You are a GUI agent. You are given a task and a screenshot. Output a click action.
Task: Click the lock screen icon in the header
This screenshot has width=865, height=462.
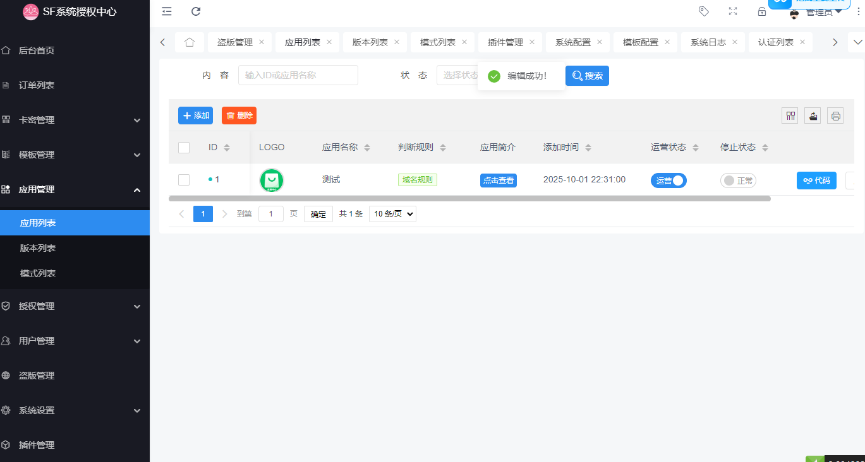tap(761, 11)
